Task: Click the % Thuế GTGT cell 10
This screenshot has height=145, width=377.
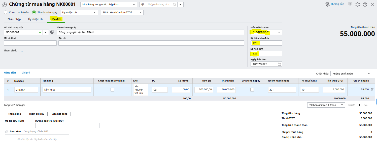Action: coord(310,90)
